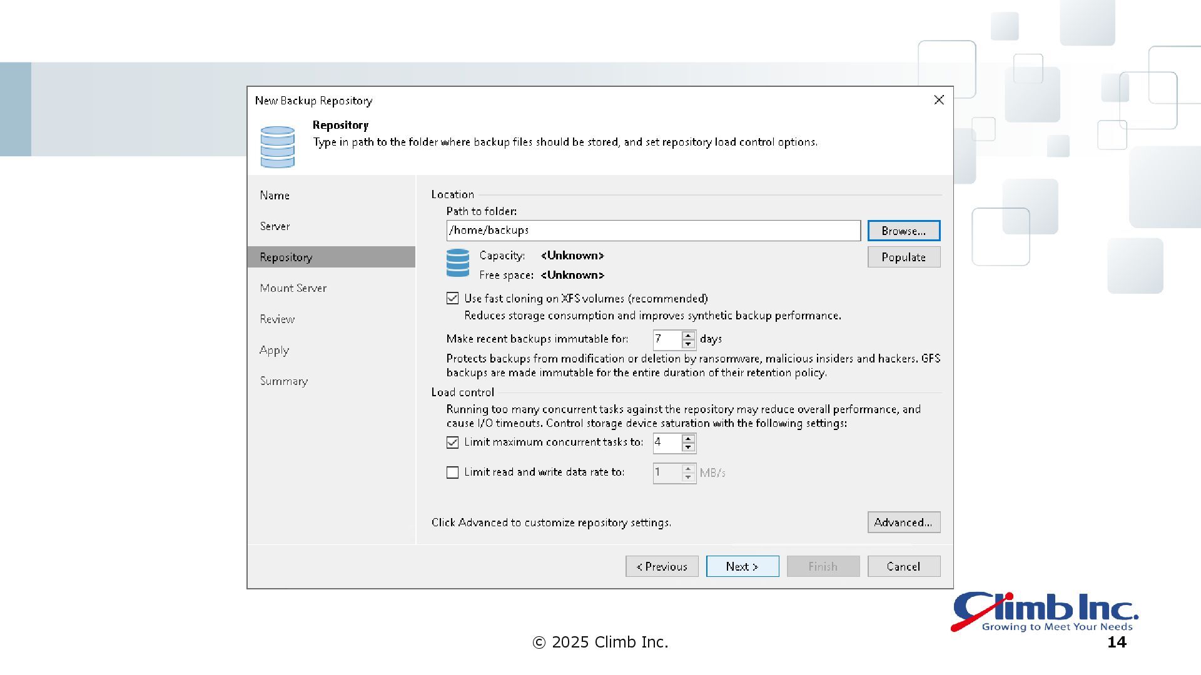
Task: Increase immutable days with up arrow
Action: [x=688, y=336]
